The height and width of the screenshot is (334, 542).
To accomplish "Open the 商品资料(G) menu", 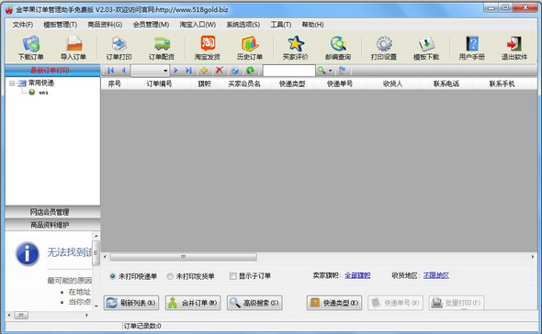I will [x=105, y=25].
